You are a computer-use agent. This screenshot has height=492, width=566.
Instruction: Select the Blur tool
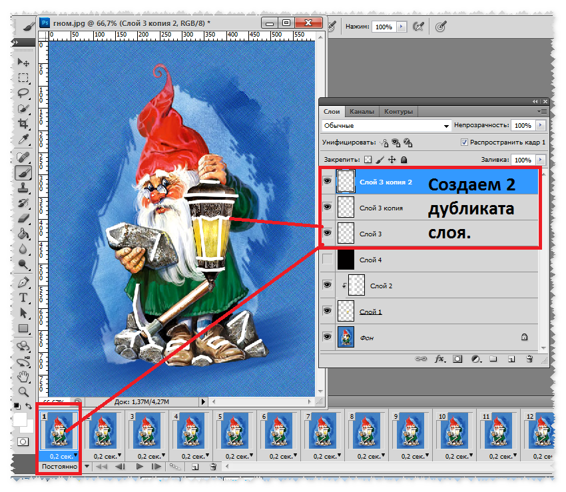23,249
